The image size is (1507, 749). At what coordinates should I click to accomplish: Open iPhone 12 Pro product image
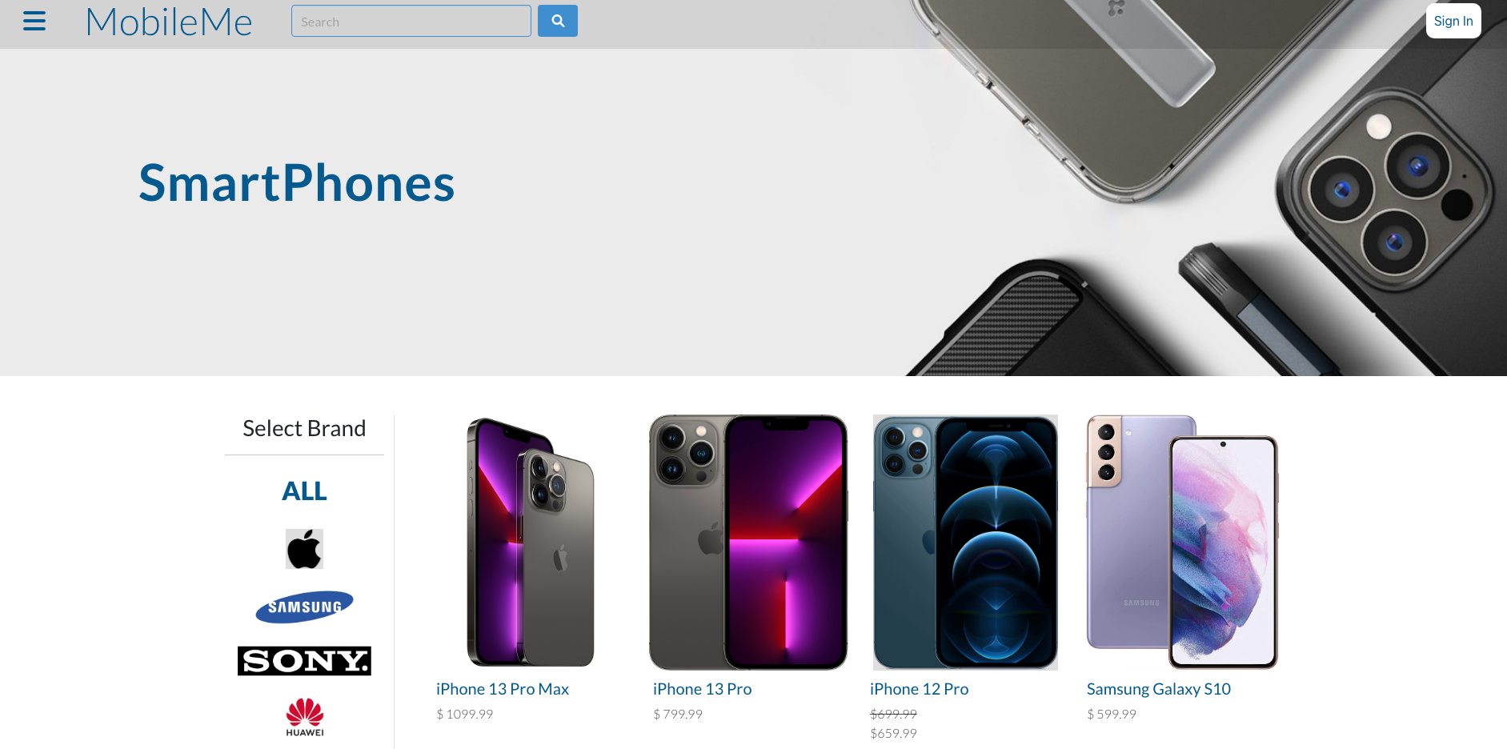[965, 543]
